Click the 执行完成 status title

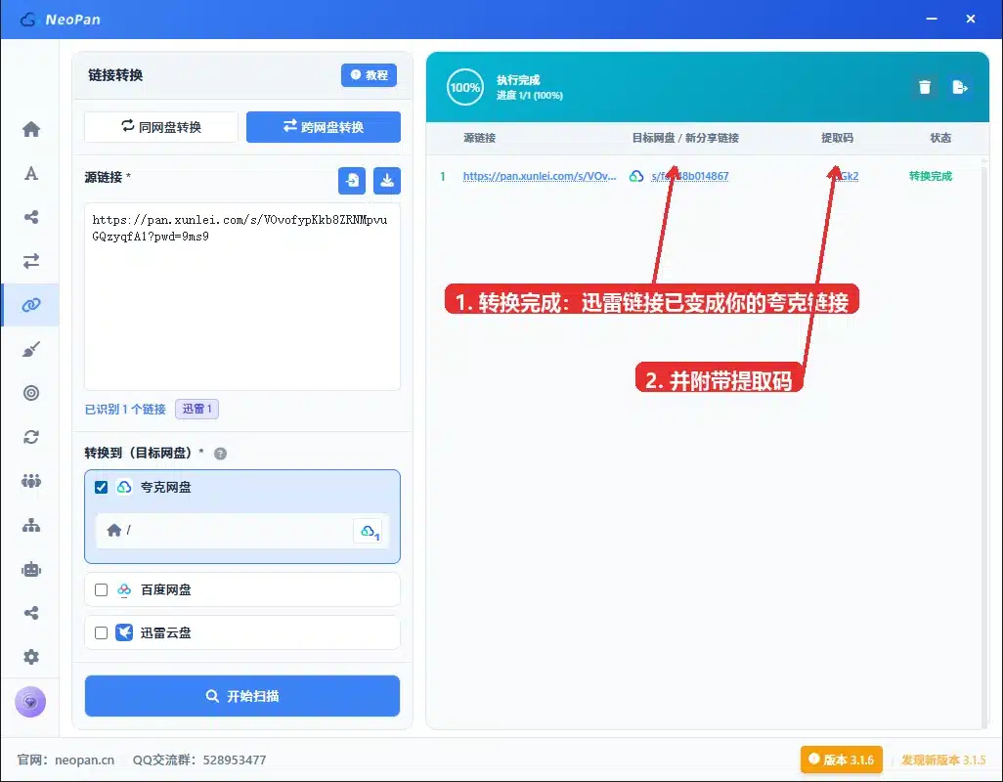518,80
